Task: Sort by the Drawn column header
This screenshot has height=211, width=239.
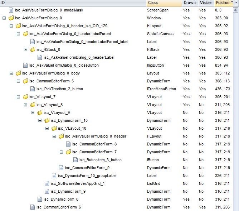Action: click(190, 3)
